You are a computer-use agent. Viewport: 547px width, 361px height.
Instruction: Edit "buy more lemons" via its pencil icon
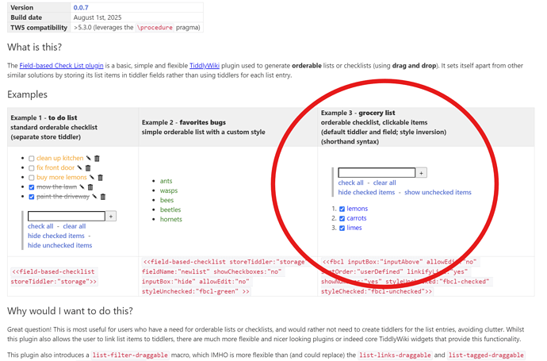click(91, 178)
